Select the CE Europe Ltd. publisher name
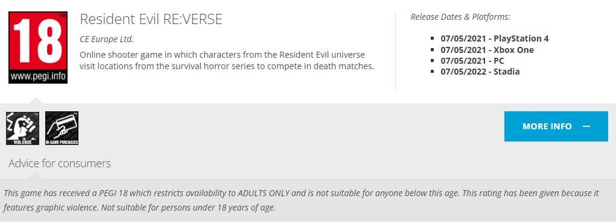616x222 pixels. click(106, 39)
